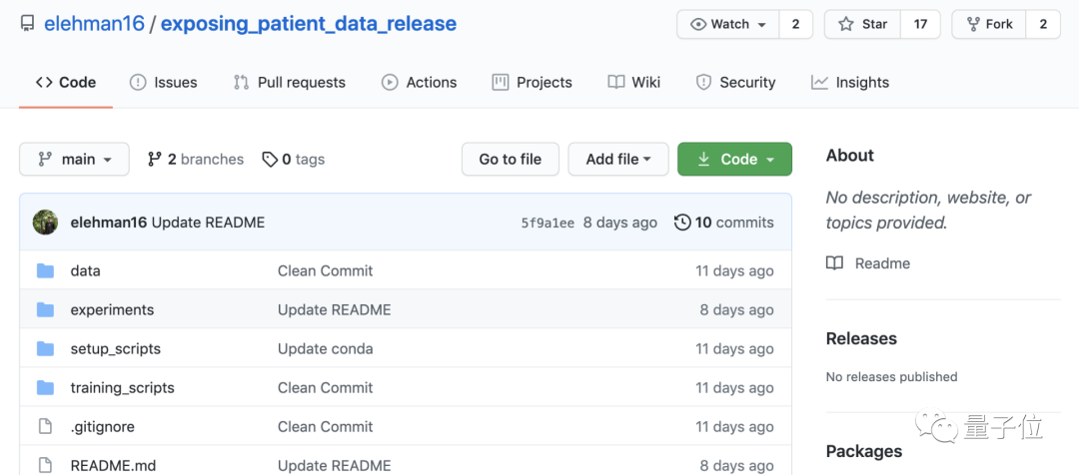The height and width of the screenshot is (475, 1079).
Task: Expand the main branch selector
Action: 75,160
